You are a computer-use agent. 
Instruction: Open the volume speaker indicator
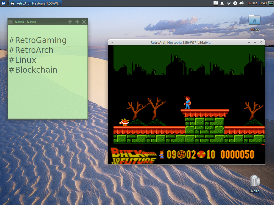click(x=242, y=3)
